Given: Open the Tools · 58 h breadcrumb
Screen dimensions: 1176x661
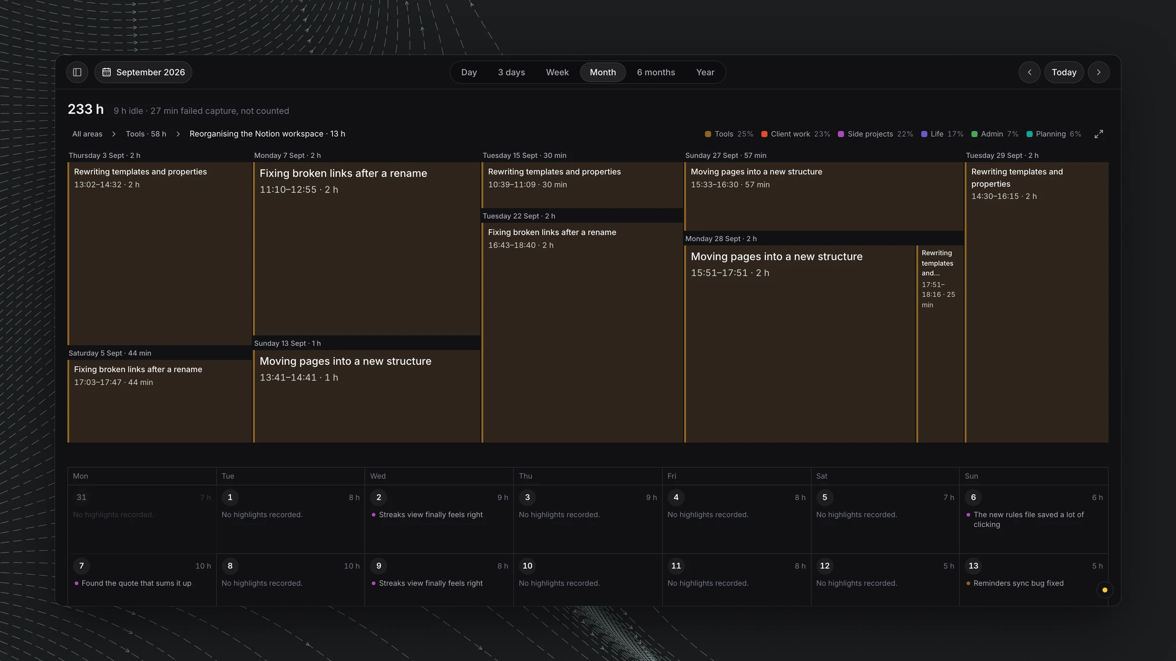Looking at the screenshot, I should (x=146, y=134).
